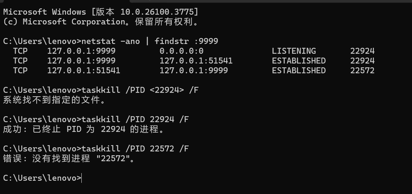Click the first TCP protocol label

(20, 51)
